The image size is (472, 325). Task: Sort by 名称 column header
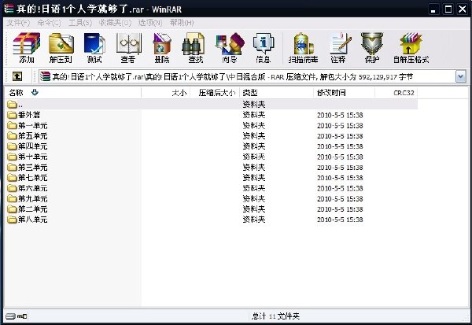(x=72, y=93)
